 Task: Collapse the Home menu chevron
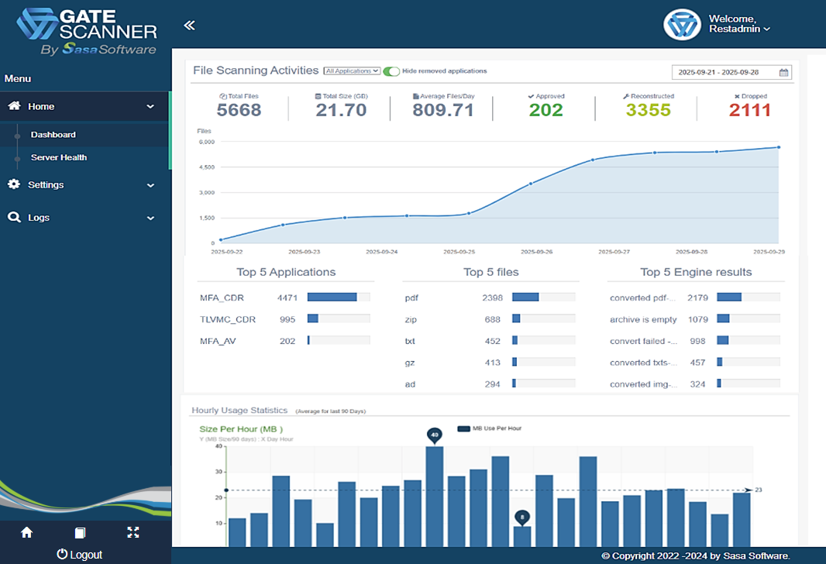(x=150, y=107)
